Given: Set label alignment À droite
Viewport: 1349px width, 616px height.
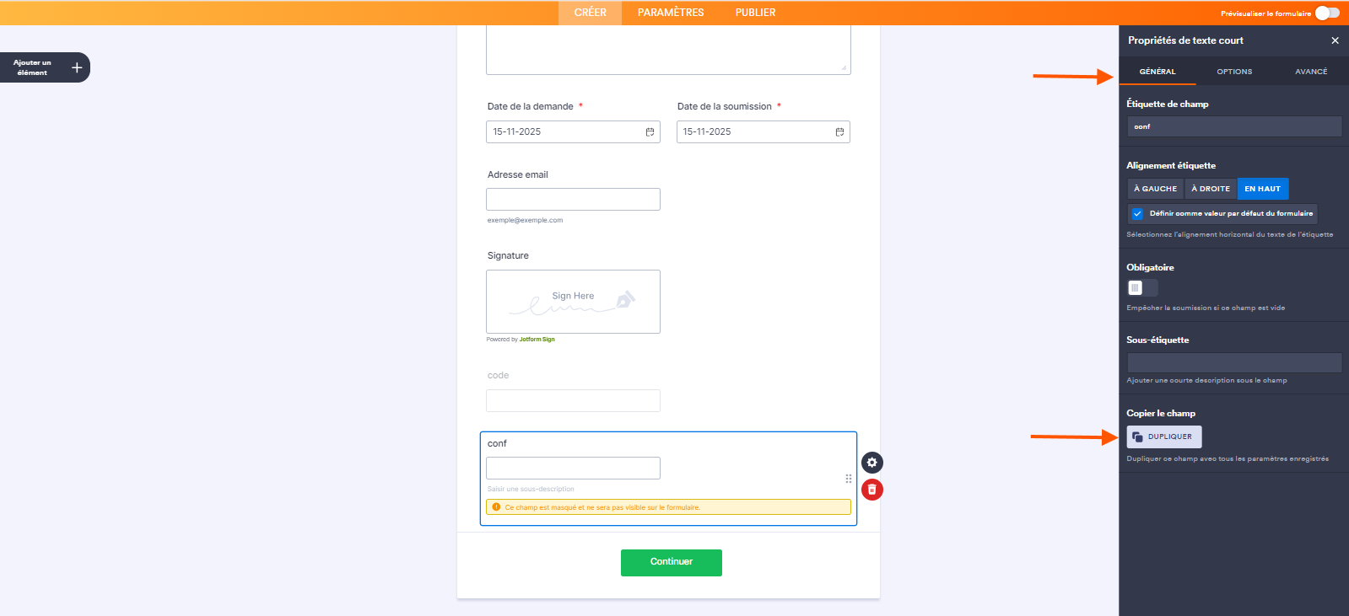Looking at the screenshot, I should pyautogui.click(x=1210, y=189).
